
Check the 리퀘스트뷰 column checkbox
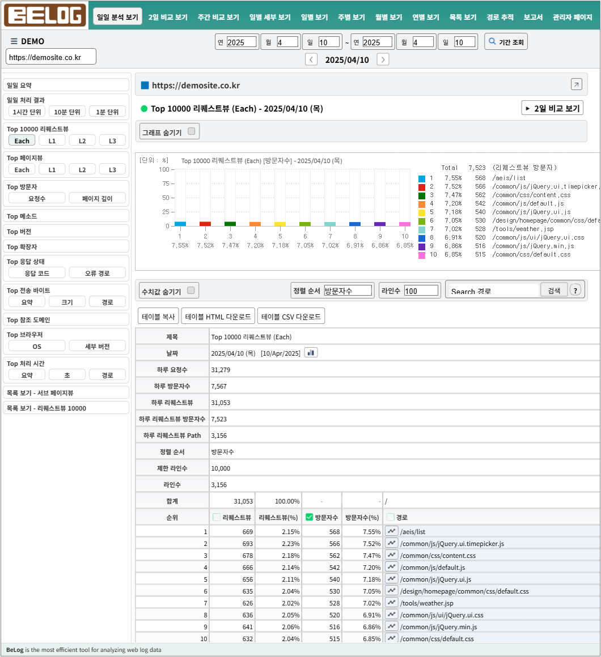pos(217,517)
